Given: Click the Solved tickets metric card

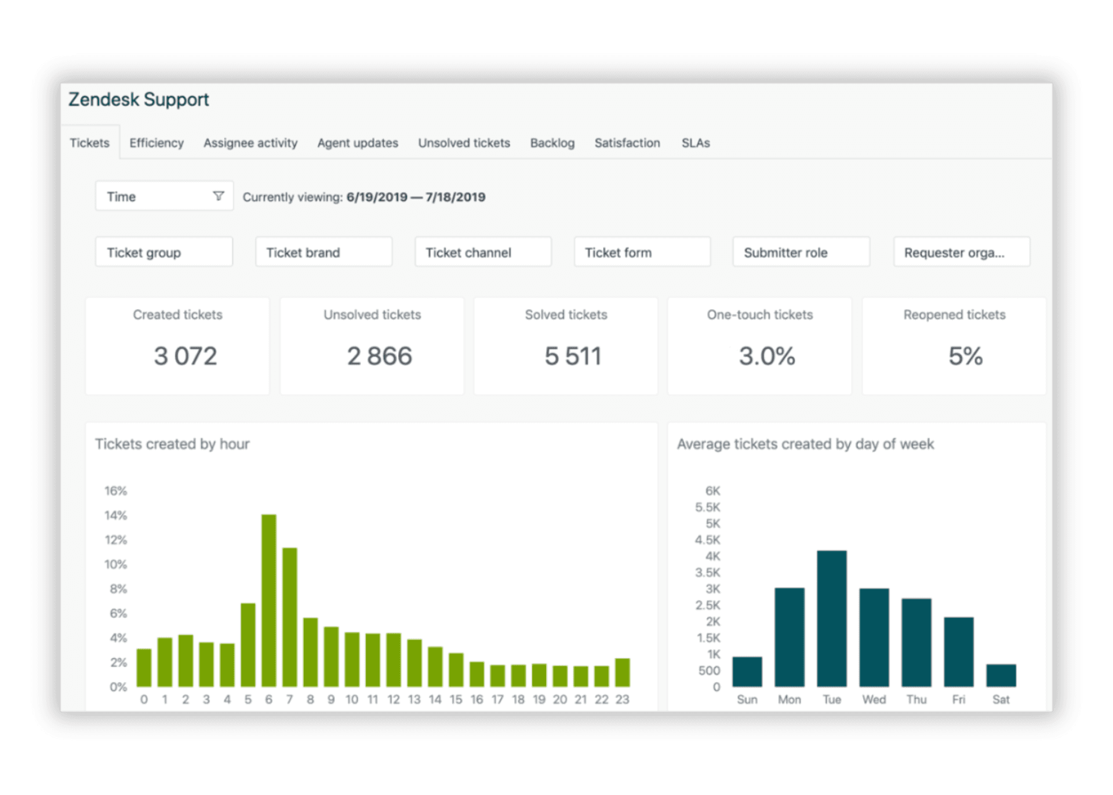Looking at the screenshot, I should click(x=566, y=346).
